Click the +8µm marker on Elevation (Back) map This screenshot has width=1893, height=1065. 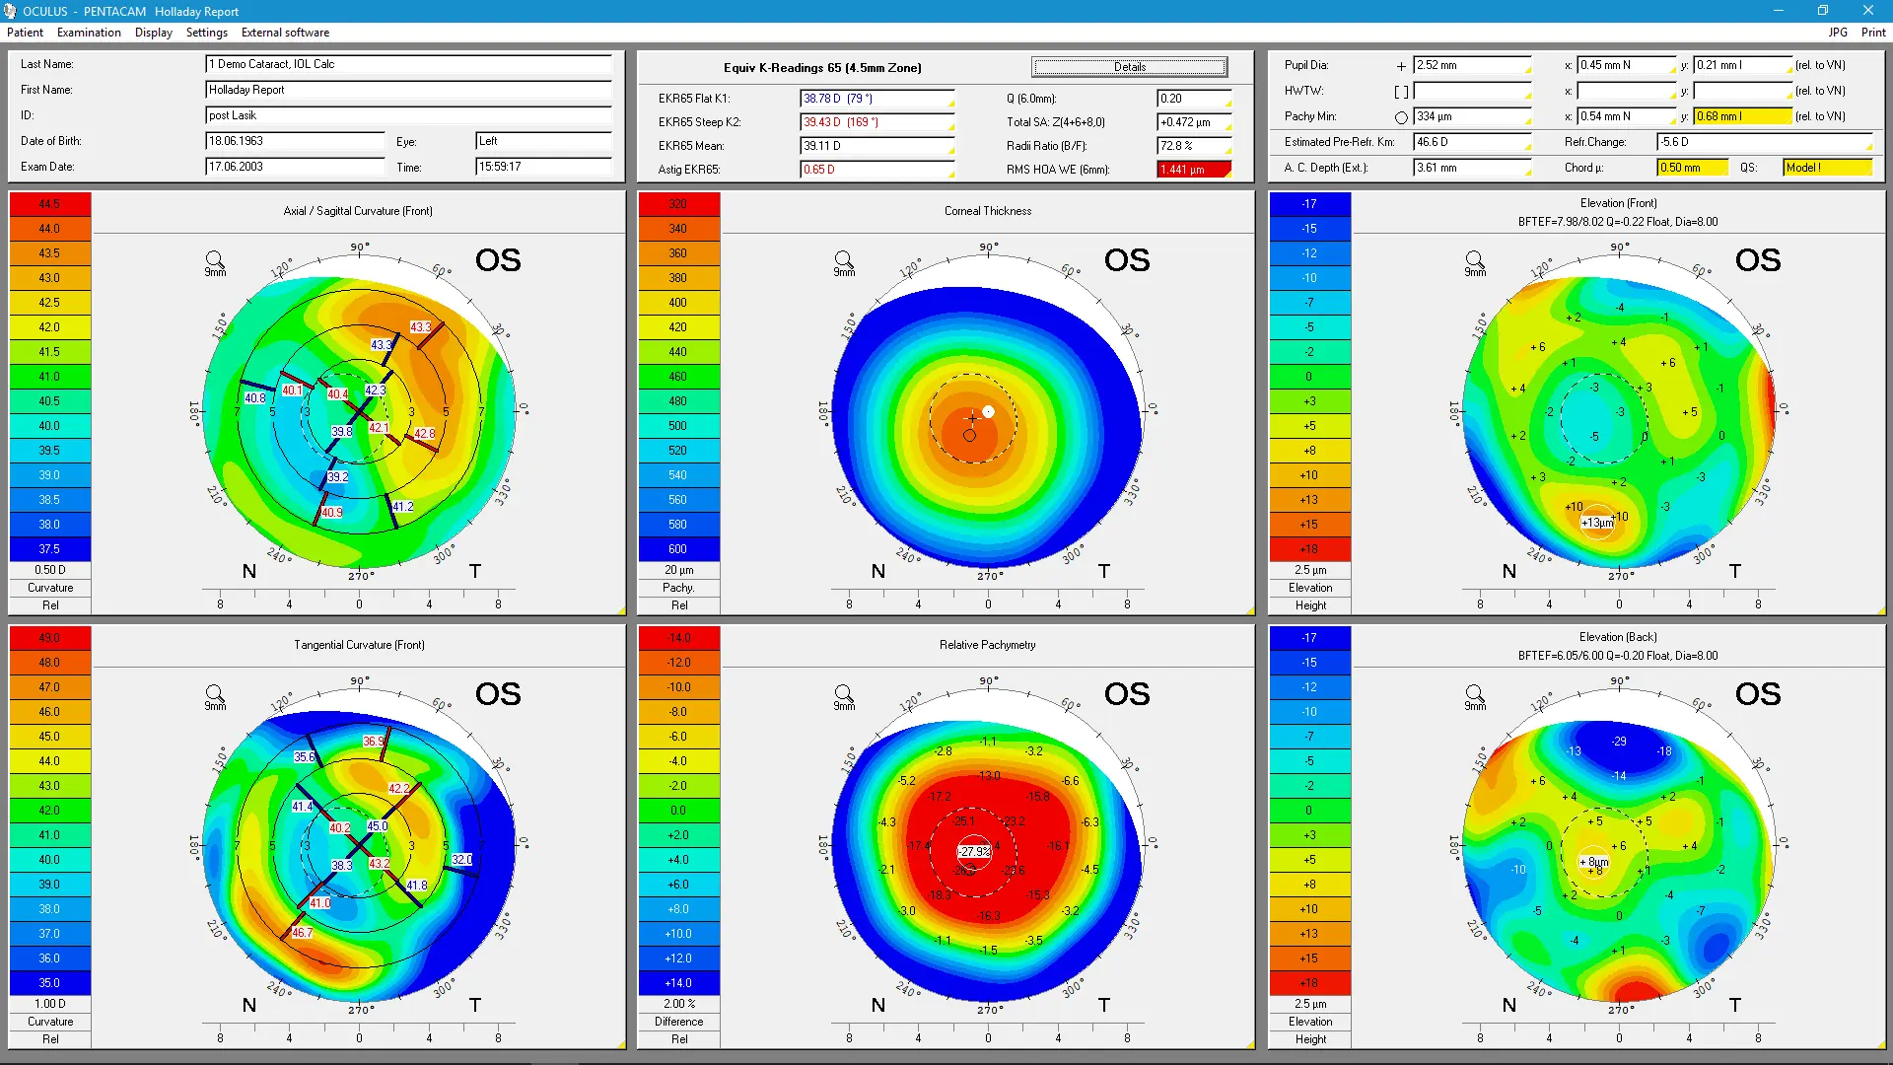coord(1594,862)
